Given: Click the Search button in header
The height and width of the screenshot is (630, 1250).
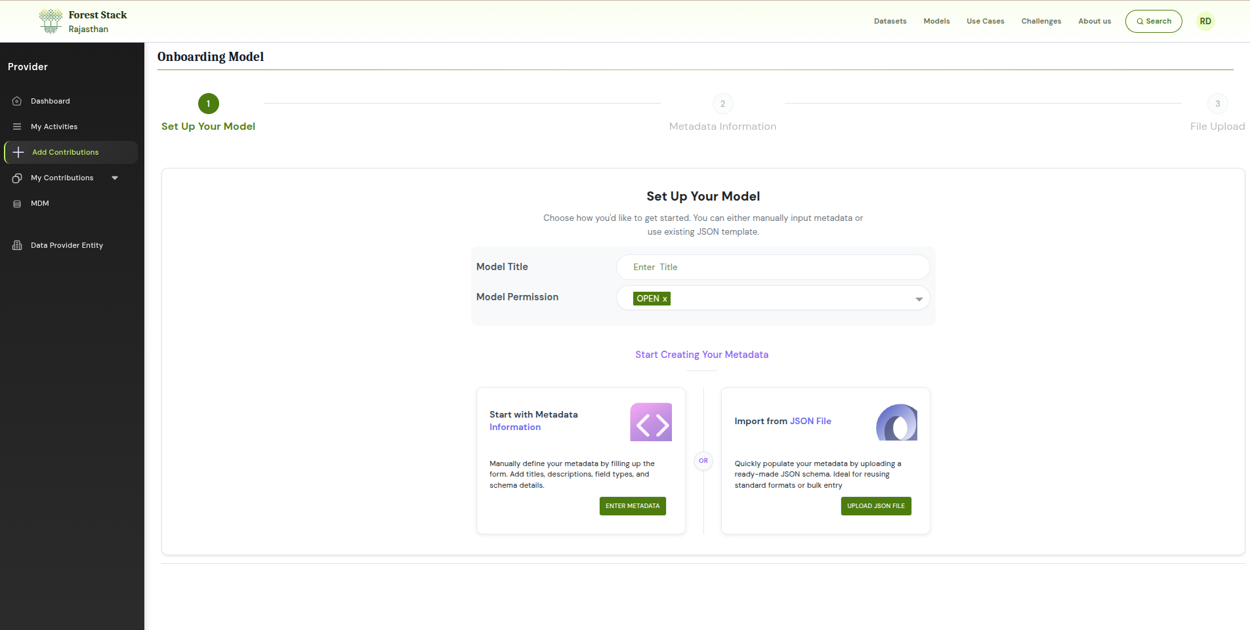Looking at the screenshot, I should pyautogui.click(x=1153, y=21).
